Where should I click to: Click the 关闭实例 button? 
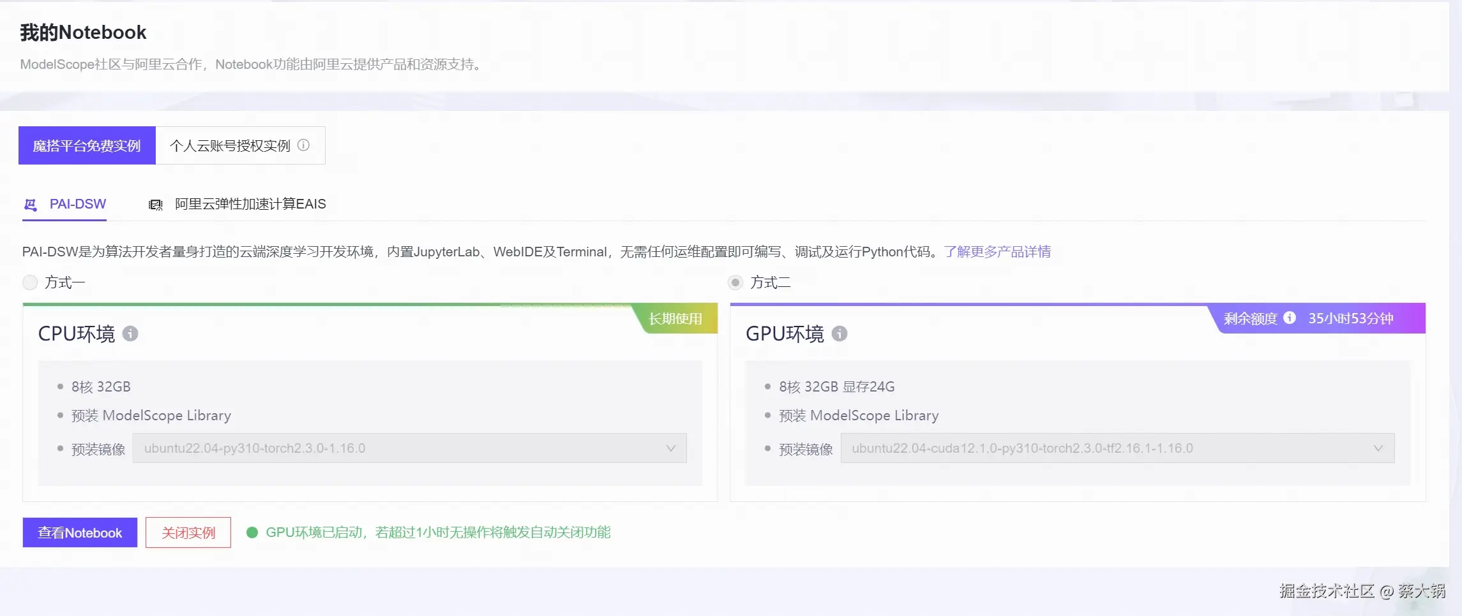[x=188, y=532]
